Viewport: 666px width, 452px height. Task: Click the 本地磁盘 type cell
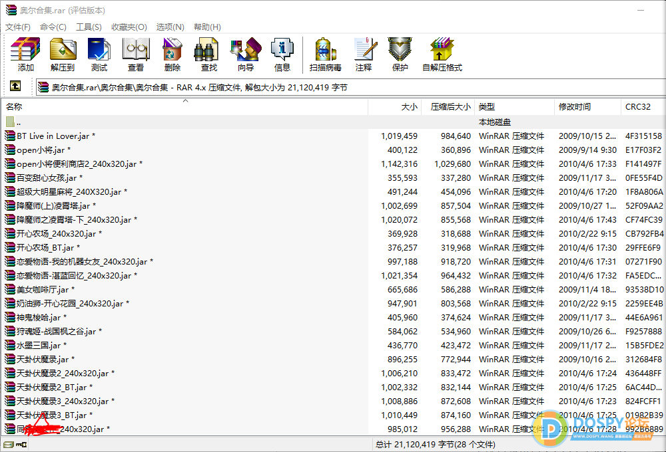494,122
